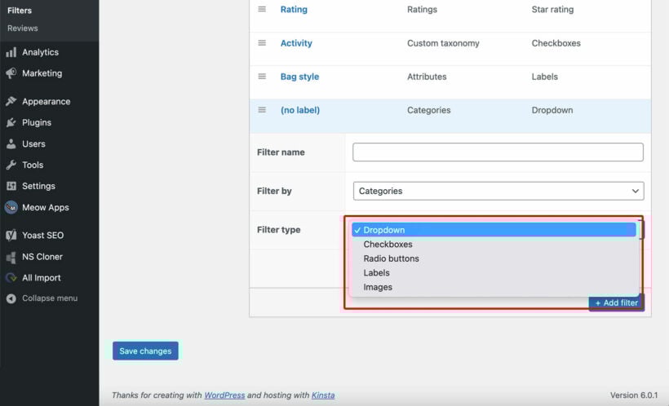
Task: Click the Users person icon
Action: (x=11, y=144)
